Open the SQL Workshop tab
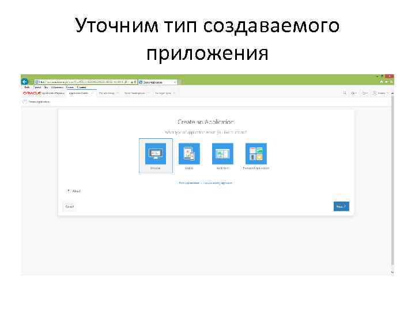415x311 pixels. [108, 93]
